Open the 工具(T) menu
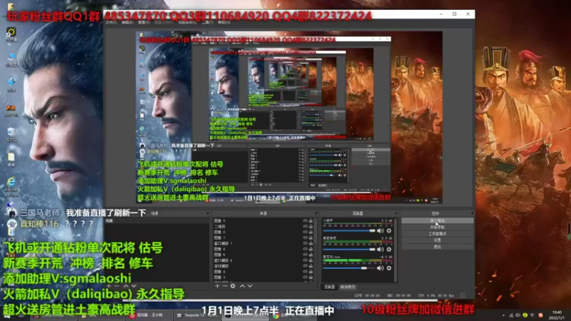This screenshot has height=321, width=571. 207,23
